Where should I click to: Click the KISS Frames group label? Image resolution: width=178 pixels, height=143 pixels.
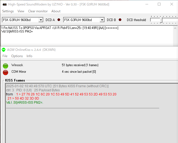point(15,80)
